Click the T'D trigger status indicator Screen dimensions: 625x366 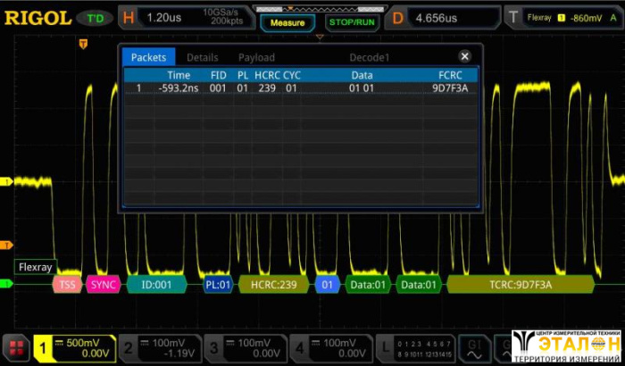coord(94,18)
